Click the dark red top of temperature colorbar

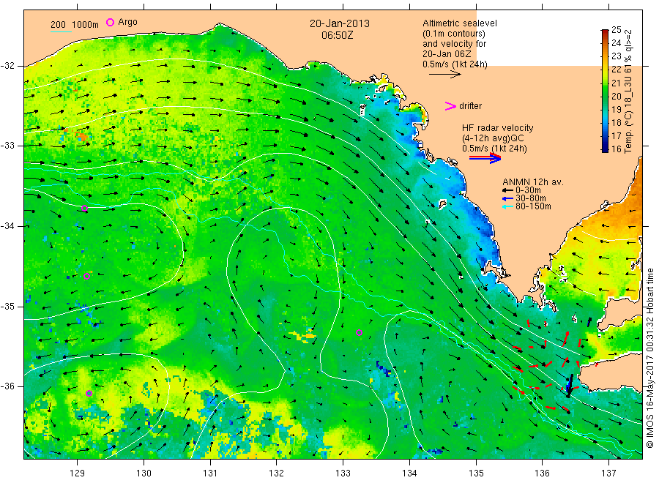point(605,32)
